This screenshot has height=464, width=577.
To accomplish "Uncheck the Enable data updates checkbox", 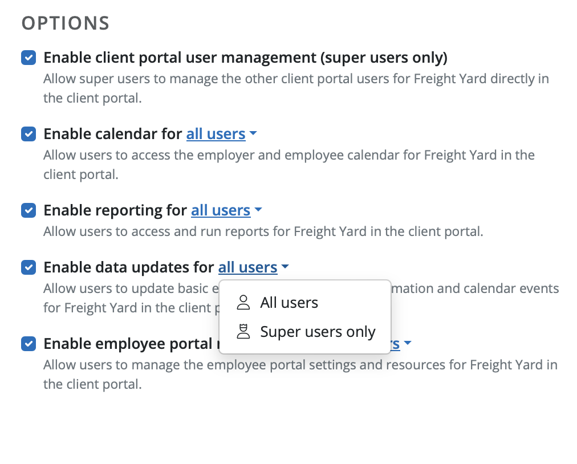I will pos(29,267).
